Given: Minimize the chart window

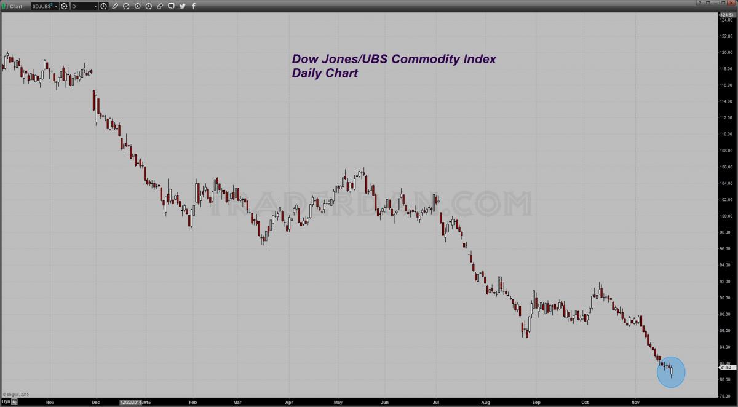Looking at the screenshot, I should tap(716, 4).
